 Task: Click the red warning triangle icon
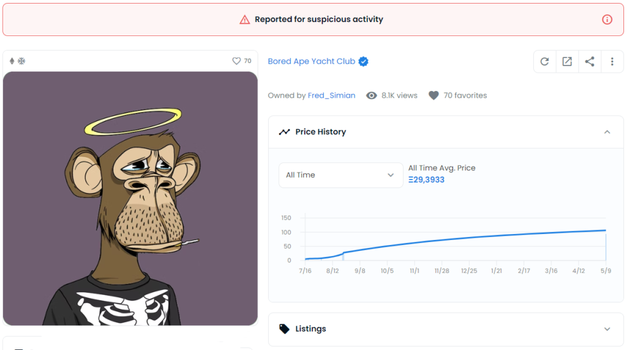pos(245,20)
